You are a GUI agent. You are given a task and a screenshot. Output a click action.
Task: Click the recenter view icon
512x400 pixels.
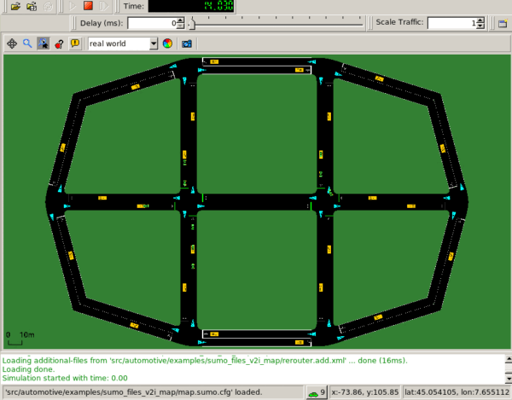[x=13, y=43]
